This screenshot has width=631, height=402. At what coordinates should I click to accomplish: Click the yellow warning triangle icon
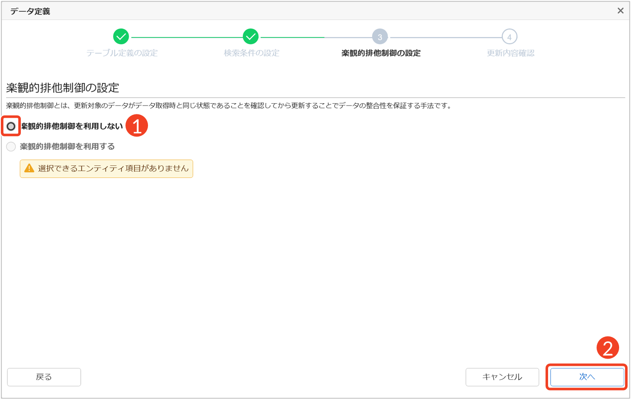pyautogui.click(x=29, y=168)
